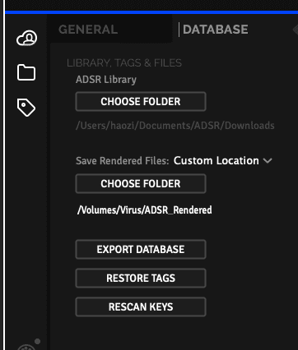298x350 pixels.
Task: Select the DATABASE tab
Action: click(216, 30)
